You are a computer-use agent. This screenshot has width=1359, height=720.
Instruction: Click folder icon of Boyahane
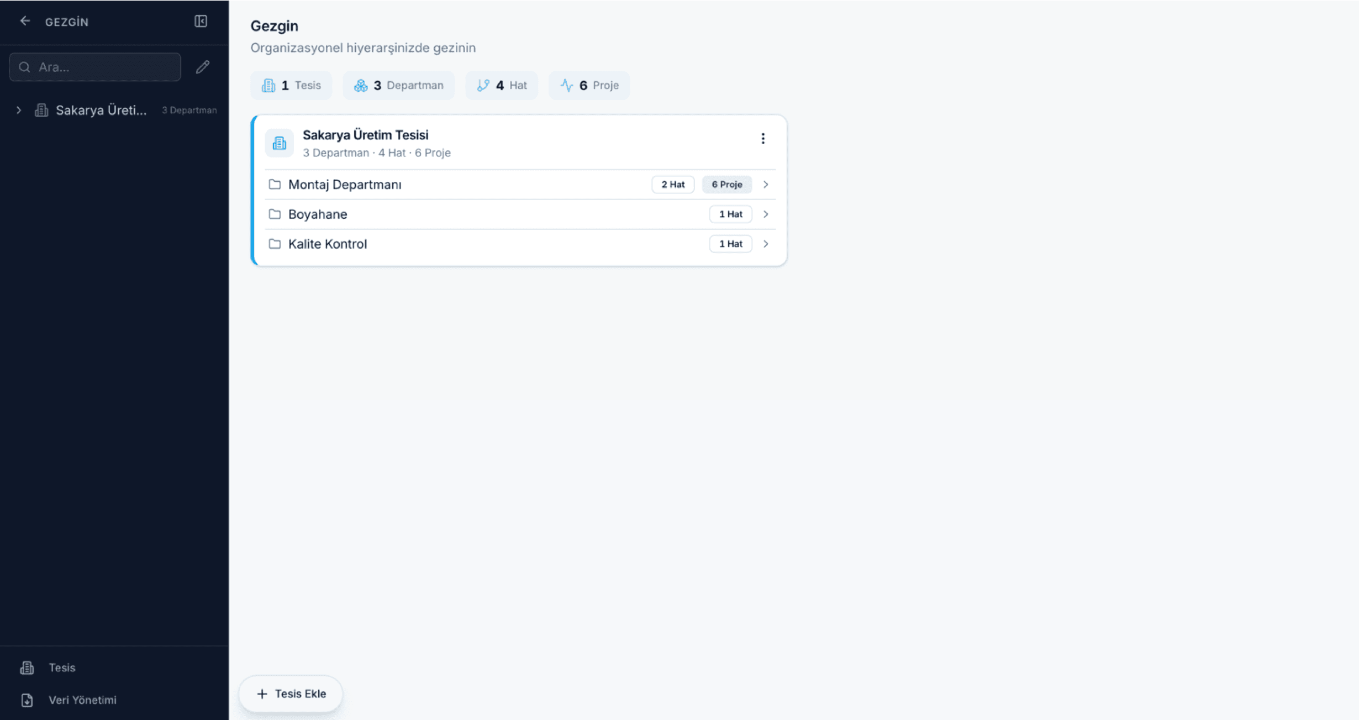(275, 214)
